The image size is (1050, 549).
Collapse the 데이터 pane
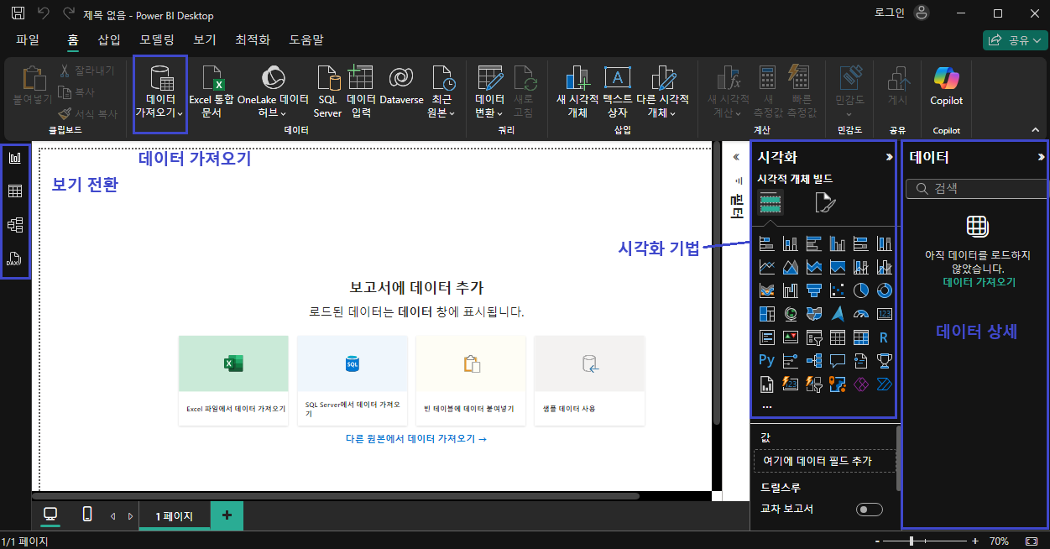(x=1041, y=157)
